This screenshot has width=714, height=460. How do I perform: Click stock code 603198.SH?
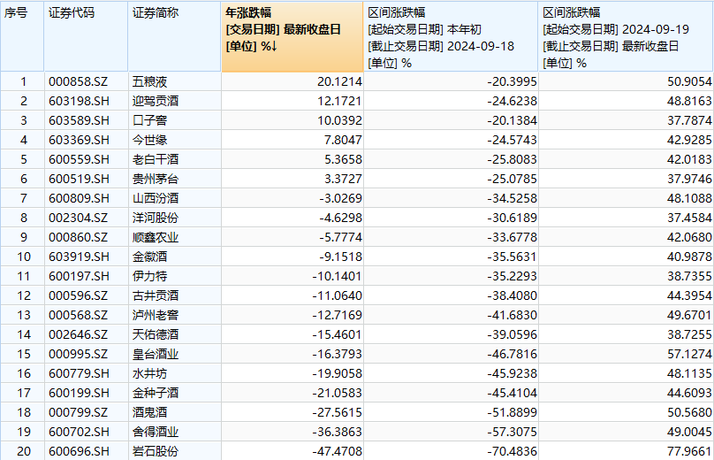tap(79, 101)
